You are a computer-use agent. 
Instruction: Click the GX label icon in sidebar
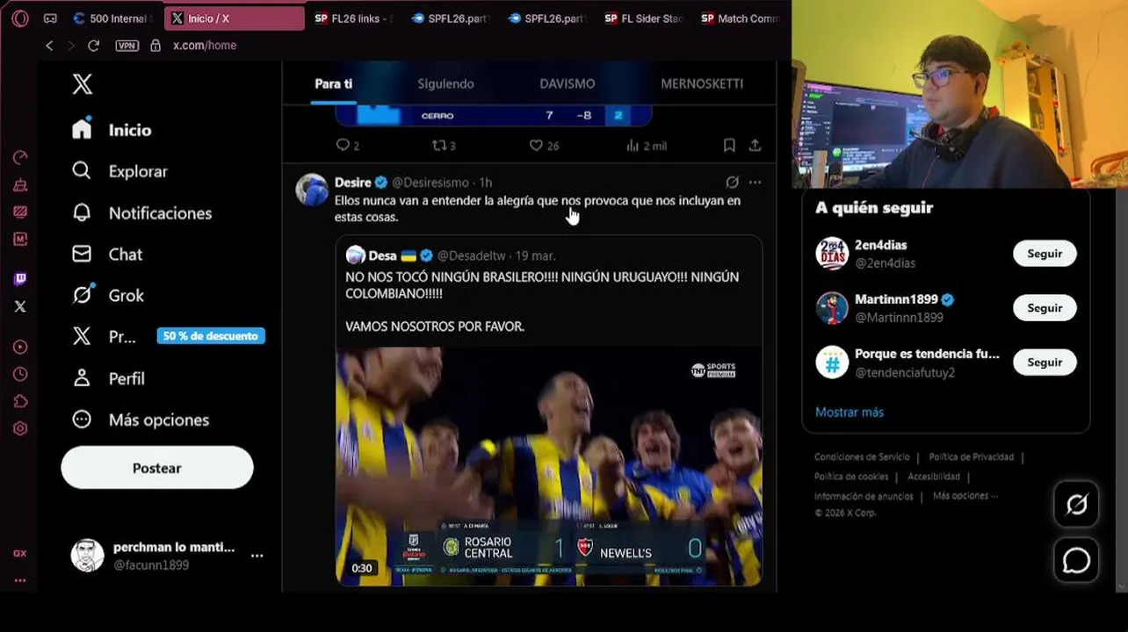(x=20, y=554)
